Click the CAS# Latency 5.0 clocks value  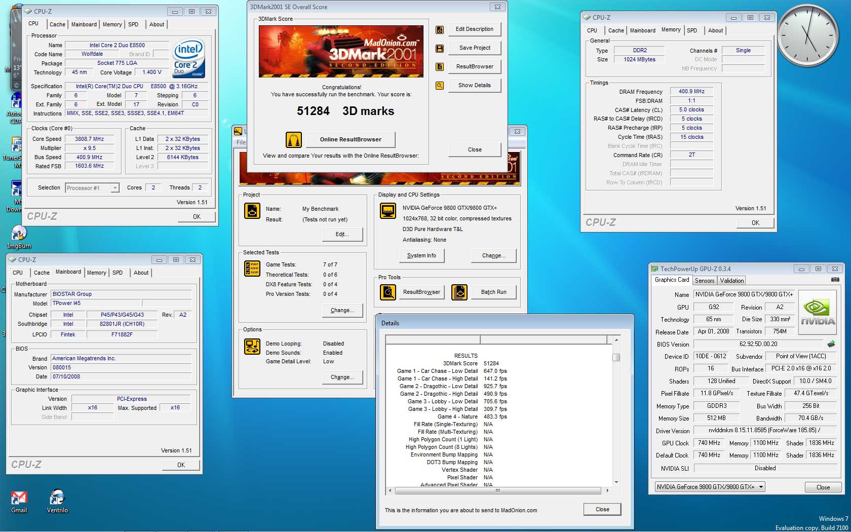click(691, 110)
